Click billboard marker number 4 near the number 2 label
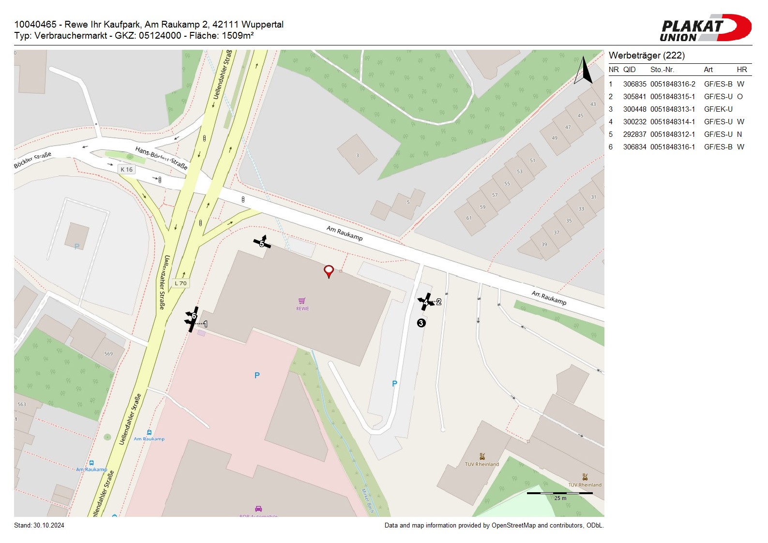 [x=425, y=303]
